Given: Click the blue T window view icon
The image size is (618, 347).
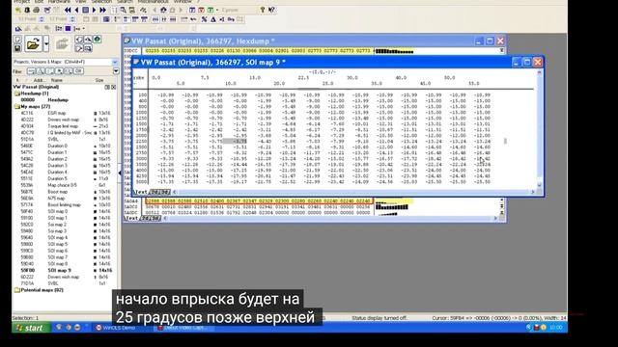Looking at the screenshot, I should pos(192,10).
